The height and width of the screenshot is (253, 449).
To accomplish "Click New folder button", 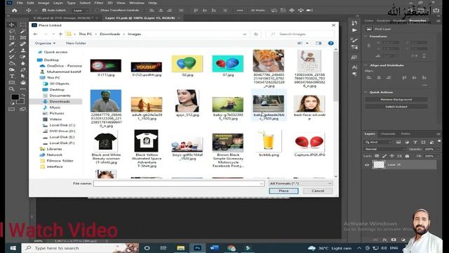I will pyautogui.click(x=76, y=44).
